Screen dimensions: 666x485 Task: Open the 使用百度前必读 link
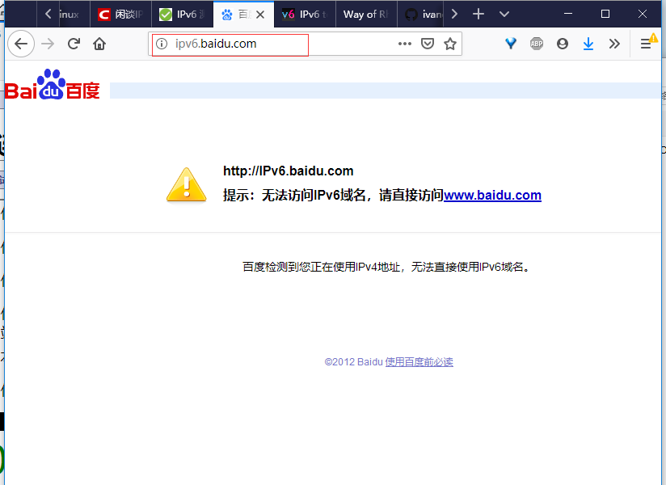tap(419, 362)
